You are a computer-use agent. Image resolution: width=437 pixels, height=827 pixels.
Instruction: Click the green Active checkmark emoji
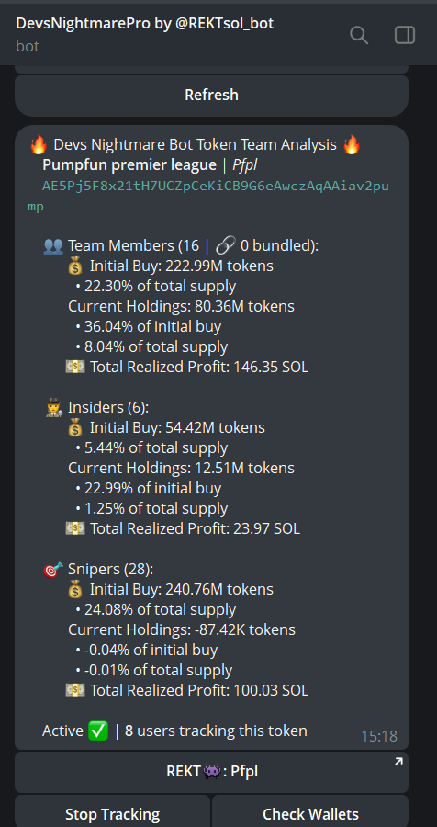pyautogui.click(x=98, y=731)
